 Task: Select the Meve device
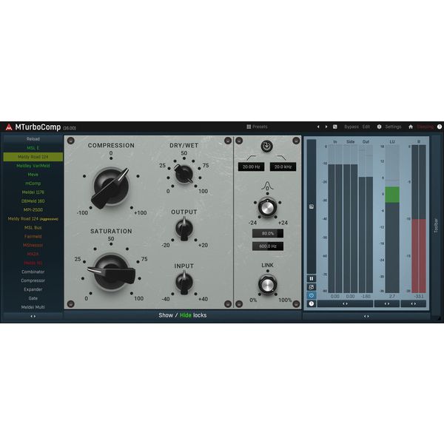[x=33, y=175]
